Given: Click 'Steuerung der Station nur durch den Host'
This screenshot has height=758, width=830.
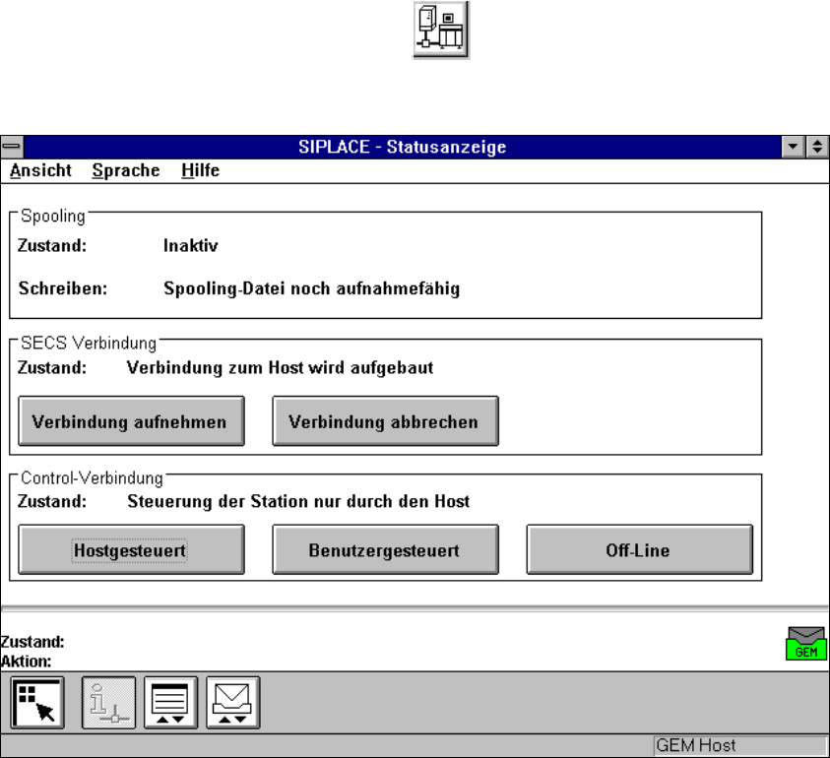Looking at the screenshot, I should [x=298, y=501].
